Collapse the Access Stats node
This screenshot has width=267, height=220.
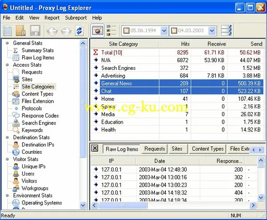[7, 65]
